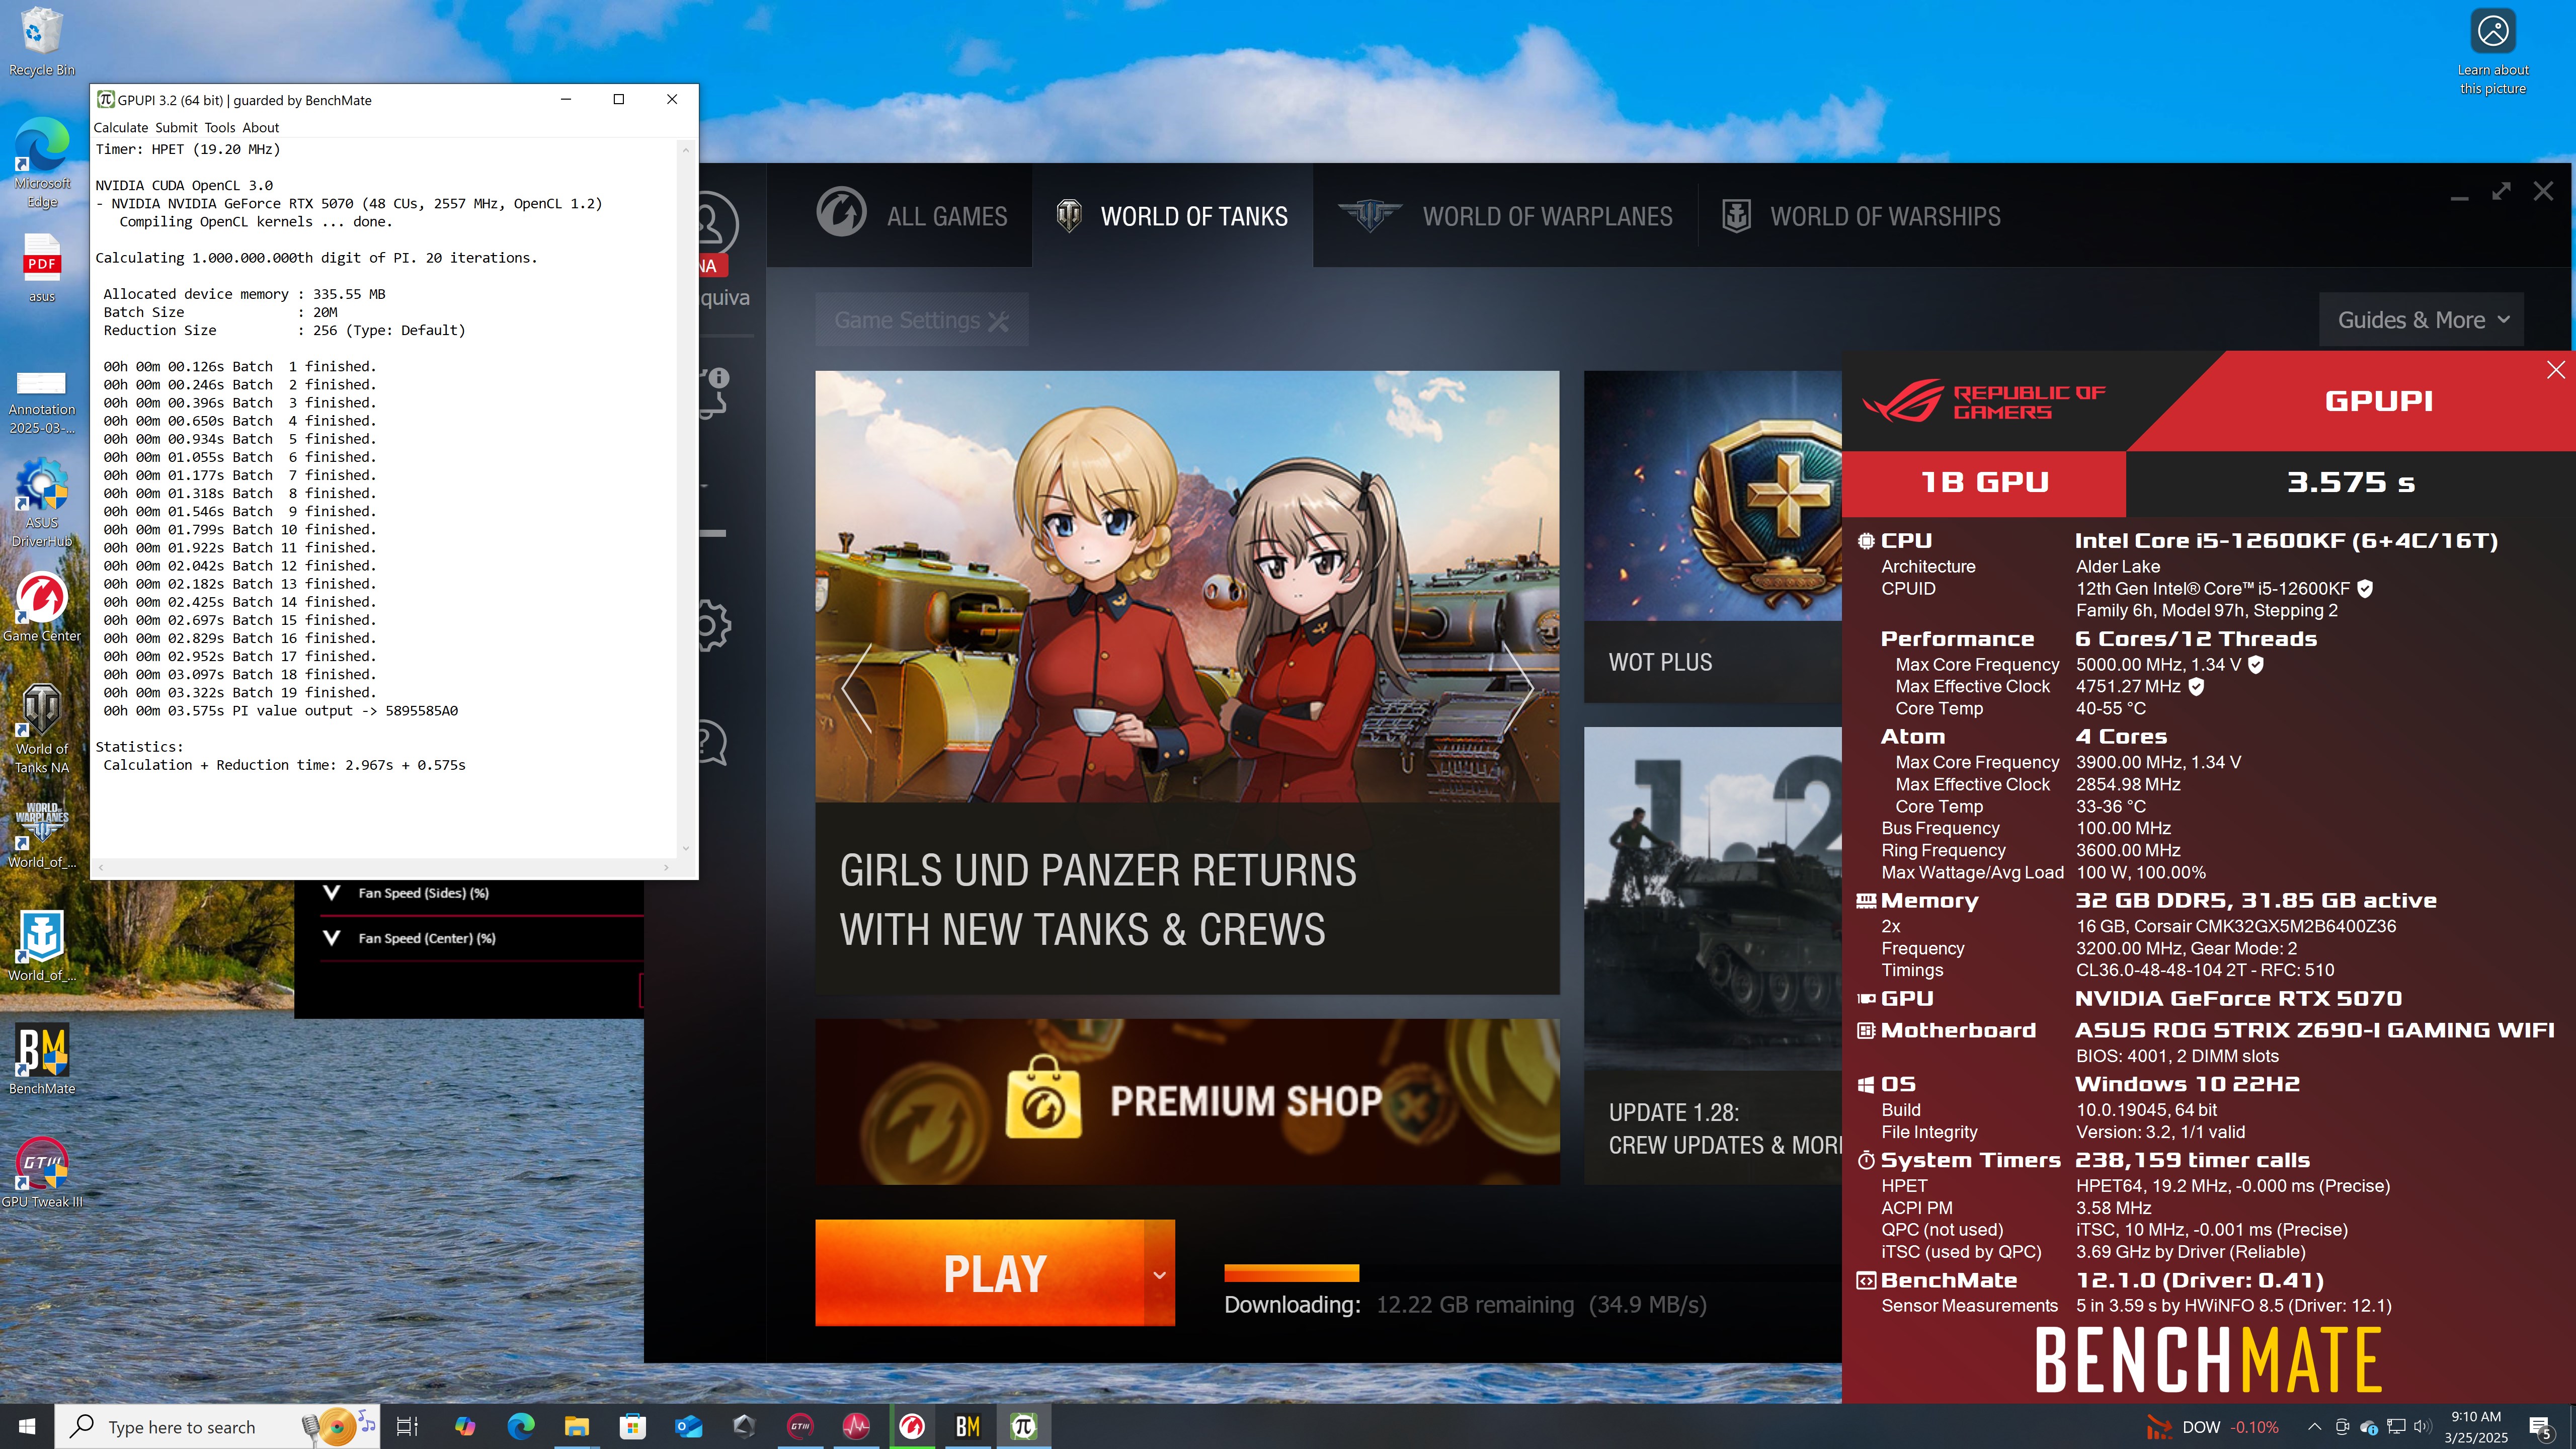Open the BenchMate desktop shortcut
The width and height of the screenshot is (2576, 1449).
pos(41,1059)
